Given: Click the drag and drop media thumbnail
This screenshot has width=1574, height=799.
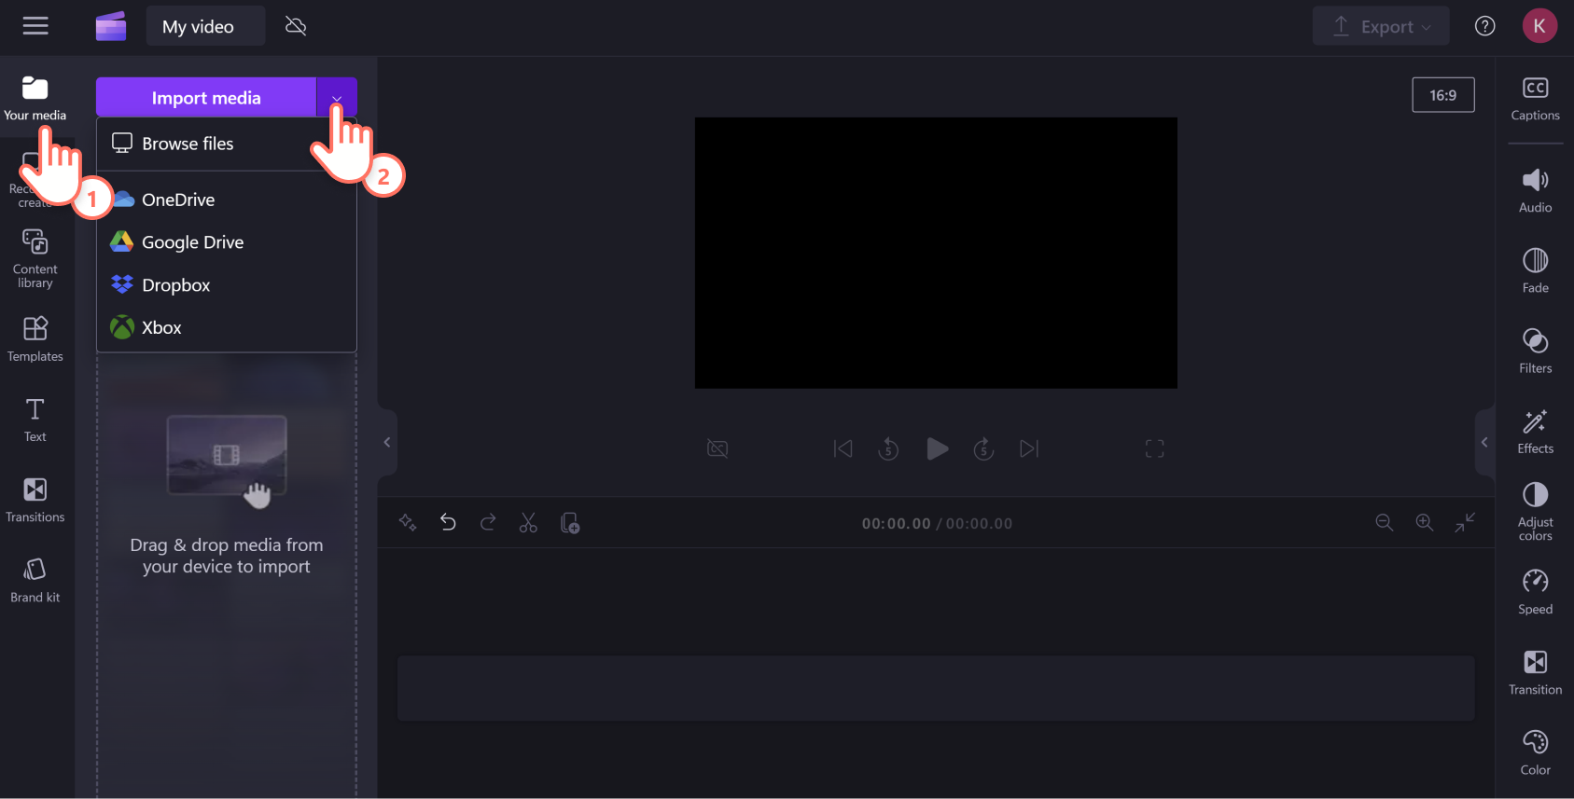Looking at the screenshot, I should [227, 456].
